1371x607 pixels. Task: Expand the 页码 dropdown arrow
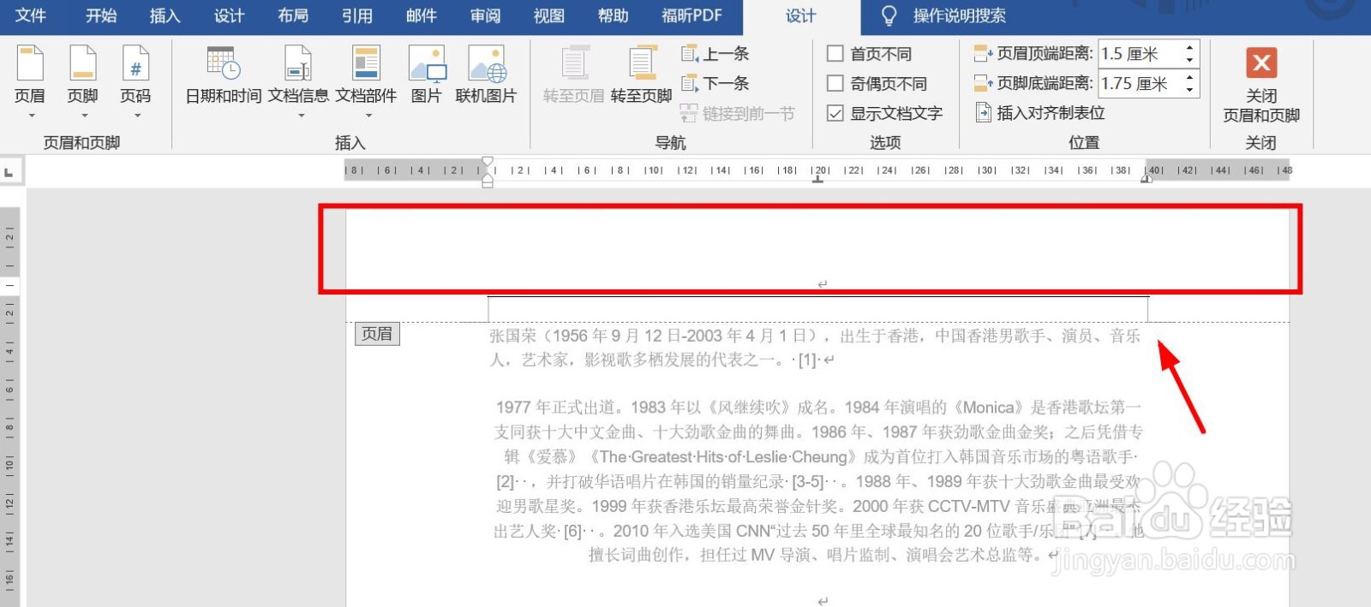point(136,116)
